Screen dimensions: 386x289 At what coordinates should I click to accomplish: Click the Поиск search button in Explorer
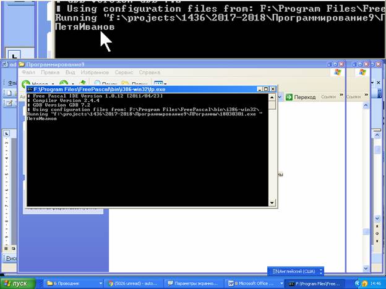(x=105, y=83)
